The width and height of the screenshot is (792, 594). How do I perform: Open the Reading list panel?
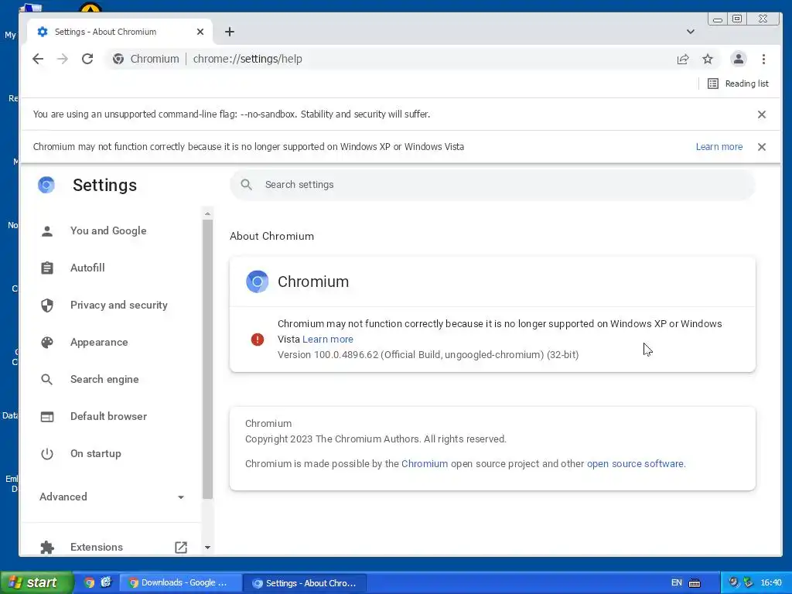tap(738, 84)
